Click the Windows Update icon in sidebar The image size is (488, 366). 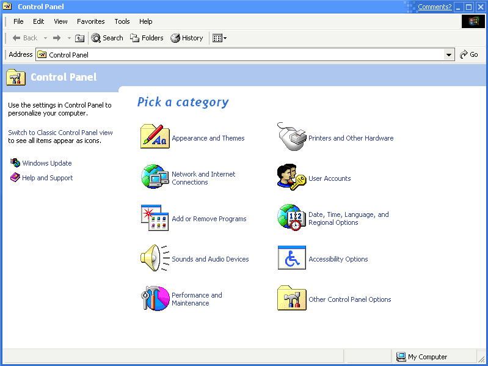[15, 163]
